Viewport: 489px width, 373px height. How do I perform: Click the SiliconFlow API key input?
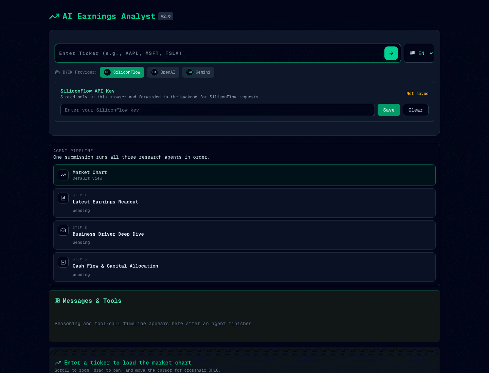coord(218,110)
